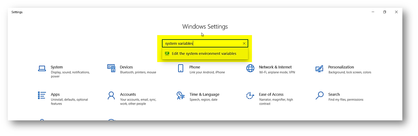Open Accounts settings text
Viewport: 418px width, 136px height.
coord(128,94)
